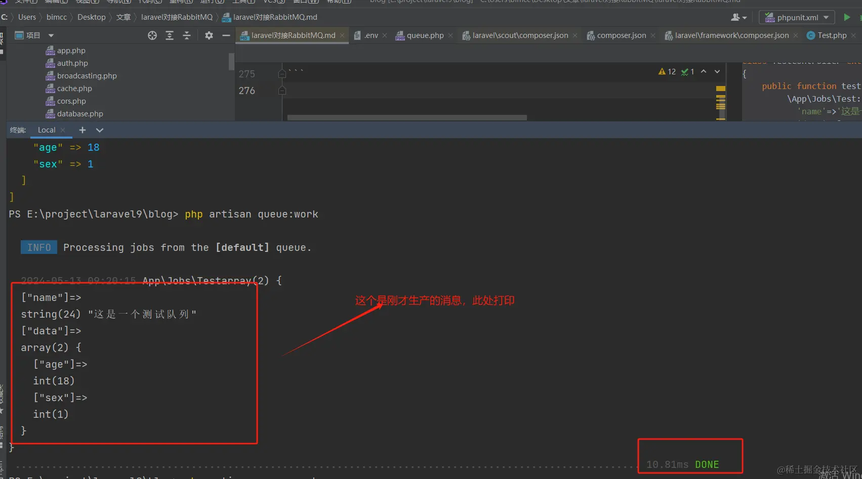Close the queue.php tab
The height and width of the screenshot is (479, 862).
450,35
